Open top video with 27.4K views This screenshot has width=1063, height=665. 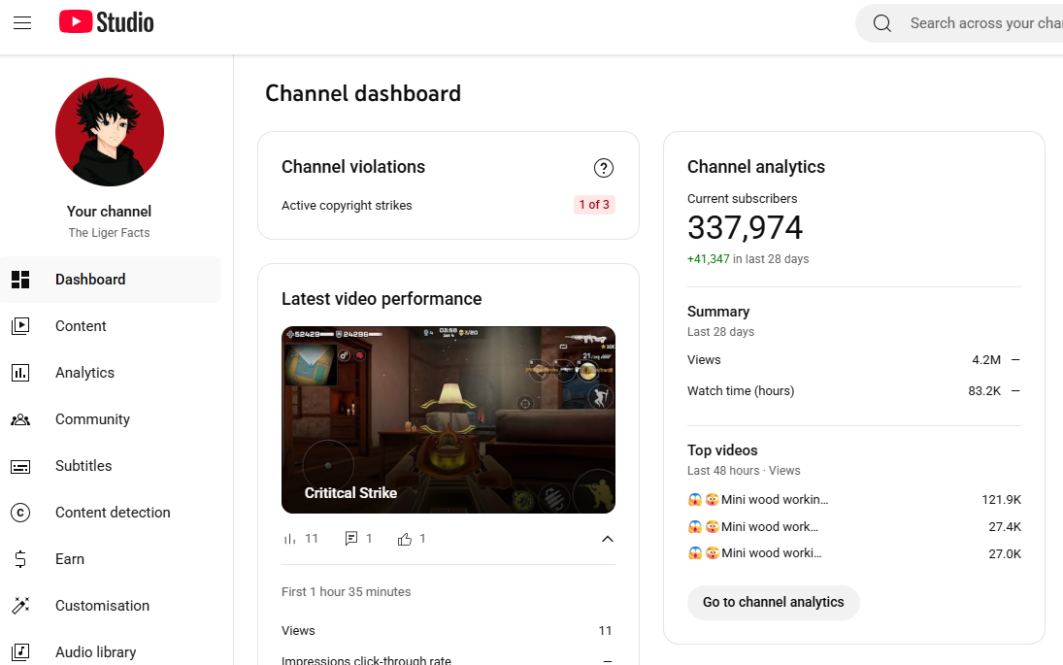coord(854,527)
